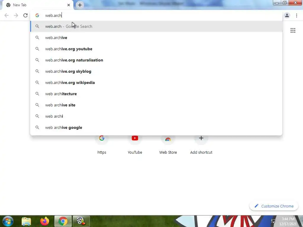The width and height of the screenshot is (303, 227).
Task: Click the Customize Chrome button
Action: coord(274,206)
